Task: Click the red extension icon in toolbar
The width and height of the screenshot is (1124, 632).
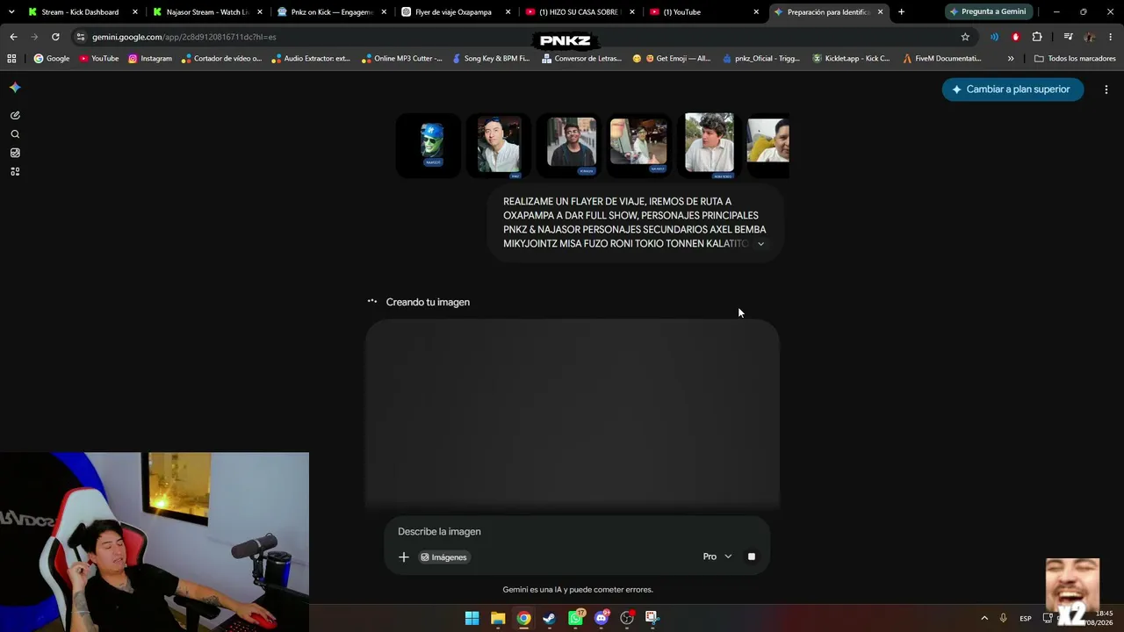Action: coord(1016,37)
